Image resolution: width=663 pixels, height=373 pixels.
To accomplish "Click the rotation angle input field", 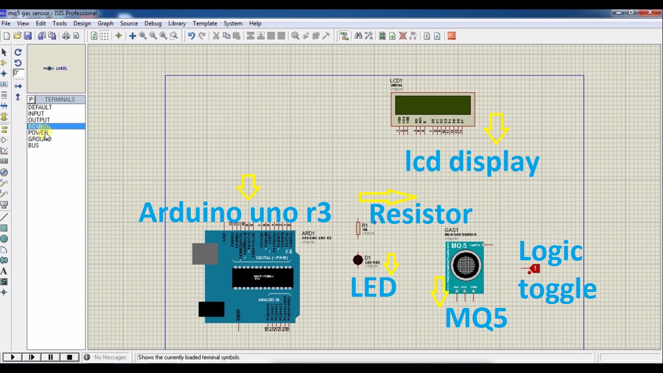I will click(x=18, y=73).
